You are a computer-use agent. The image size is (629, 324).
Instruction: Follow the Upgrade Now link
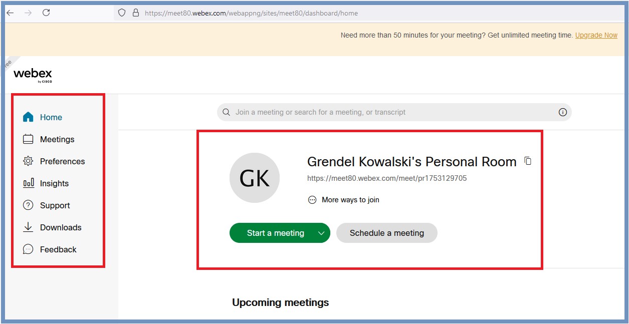596,35
